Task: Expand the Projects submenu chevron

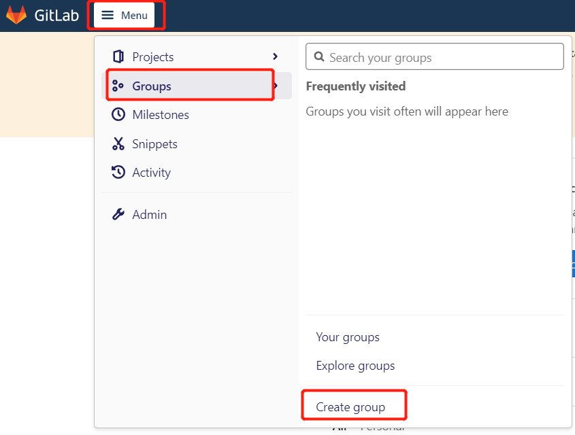Action: (x=275, y=57)
